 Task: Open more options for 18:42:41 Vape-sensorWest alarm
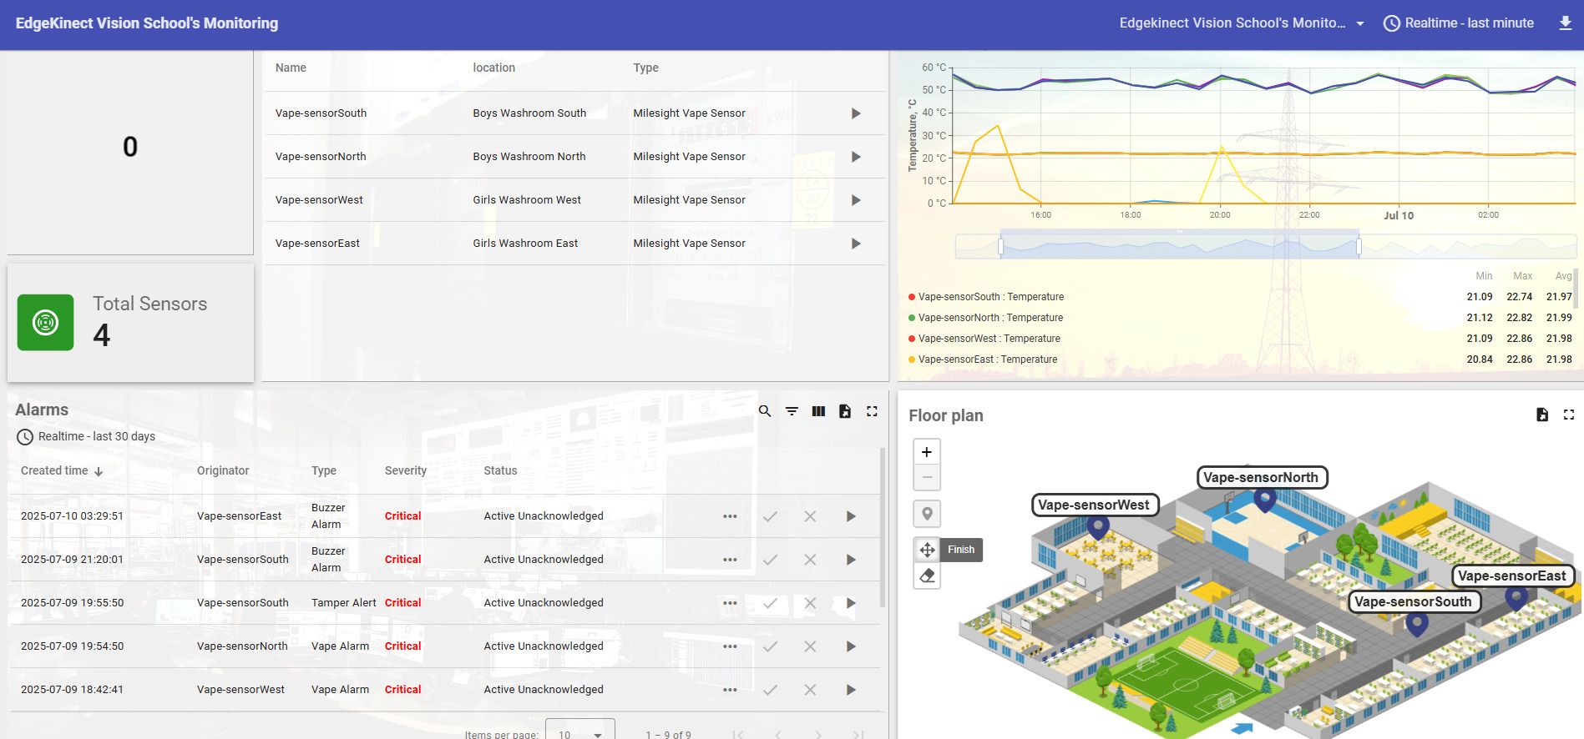coord(730,690)
